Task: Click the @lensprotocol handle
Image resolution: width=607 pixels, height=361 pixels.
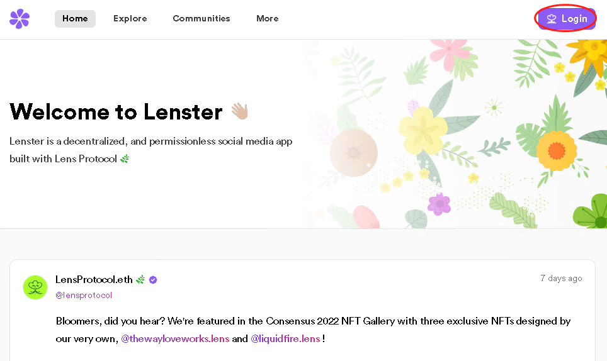Action: (84, 295)
